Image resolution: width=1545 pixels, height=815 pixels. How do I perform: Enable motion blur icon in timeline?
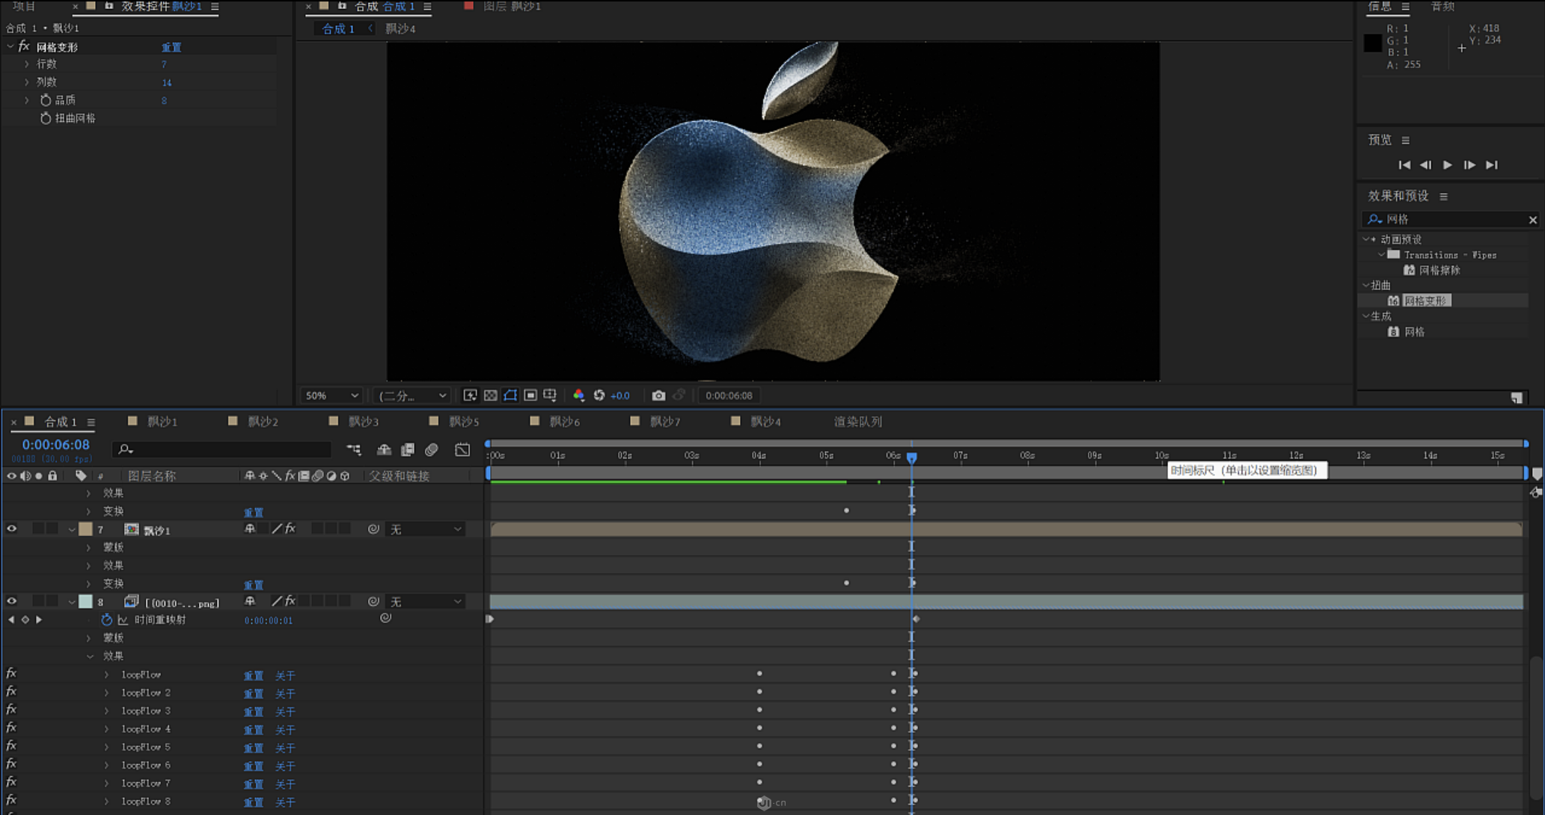[432, 449]
